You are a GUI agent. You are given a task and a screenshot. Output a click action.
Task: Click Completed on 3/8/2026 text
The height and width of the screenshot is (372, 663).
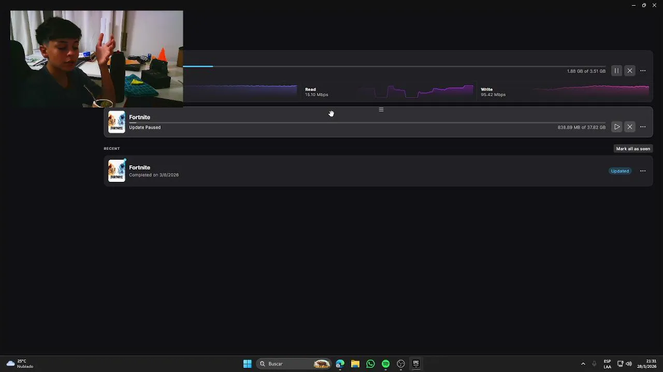pyautogui.click(x=154, y=175)
